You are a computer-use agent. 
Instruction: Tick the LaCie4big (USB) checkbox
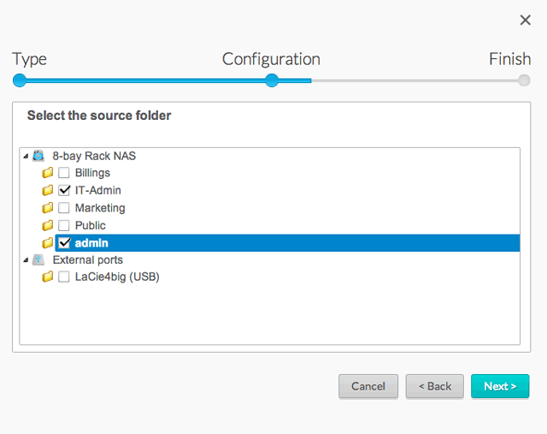pos(64,276)
